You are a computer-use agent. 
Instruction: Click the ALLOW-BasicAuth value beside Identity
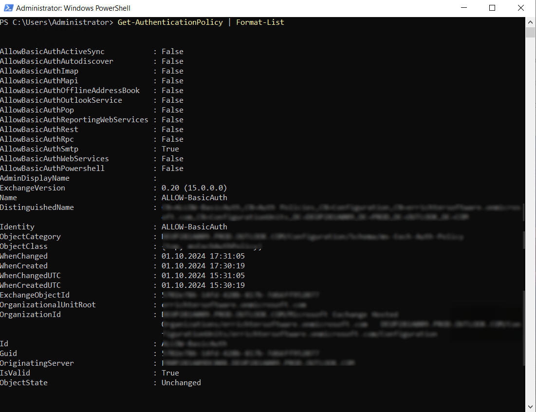(194, 227)
